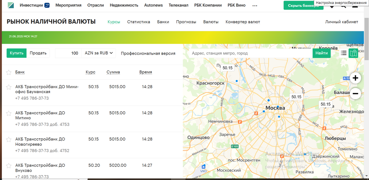Zoom in on the map

355,78
